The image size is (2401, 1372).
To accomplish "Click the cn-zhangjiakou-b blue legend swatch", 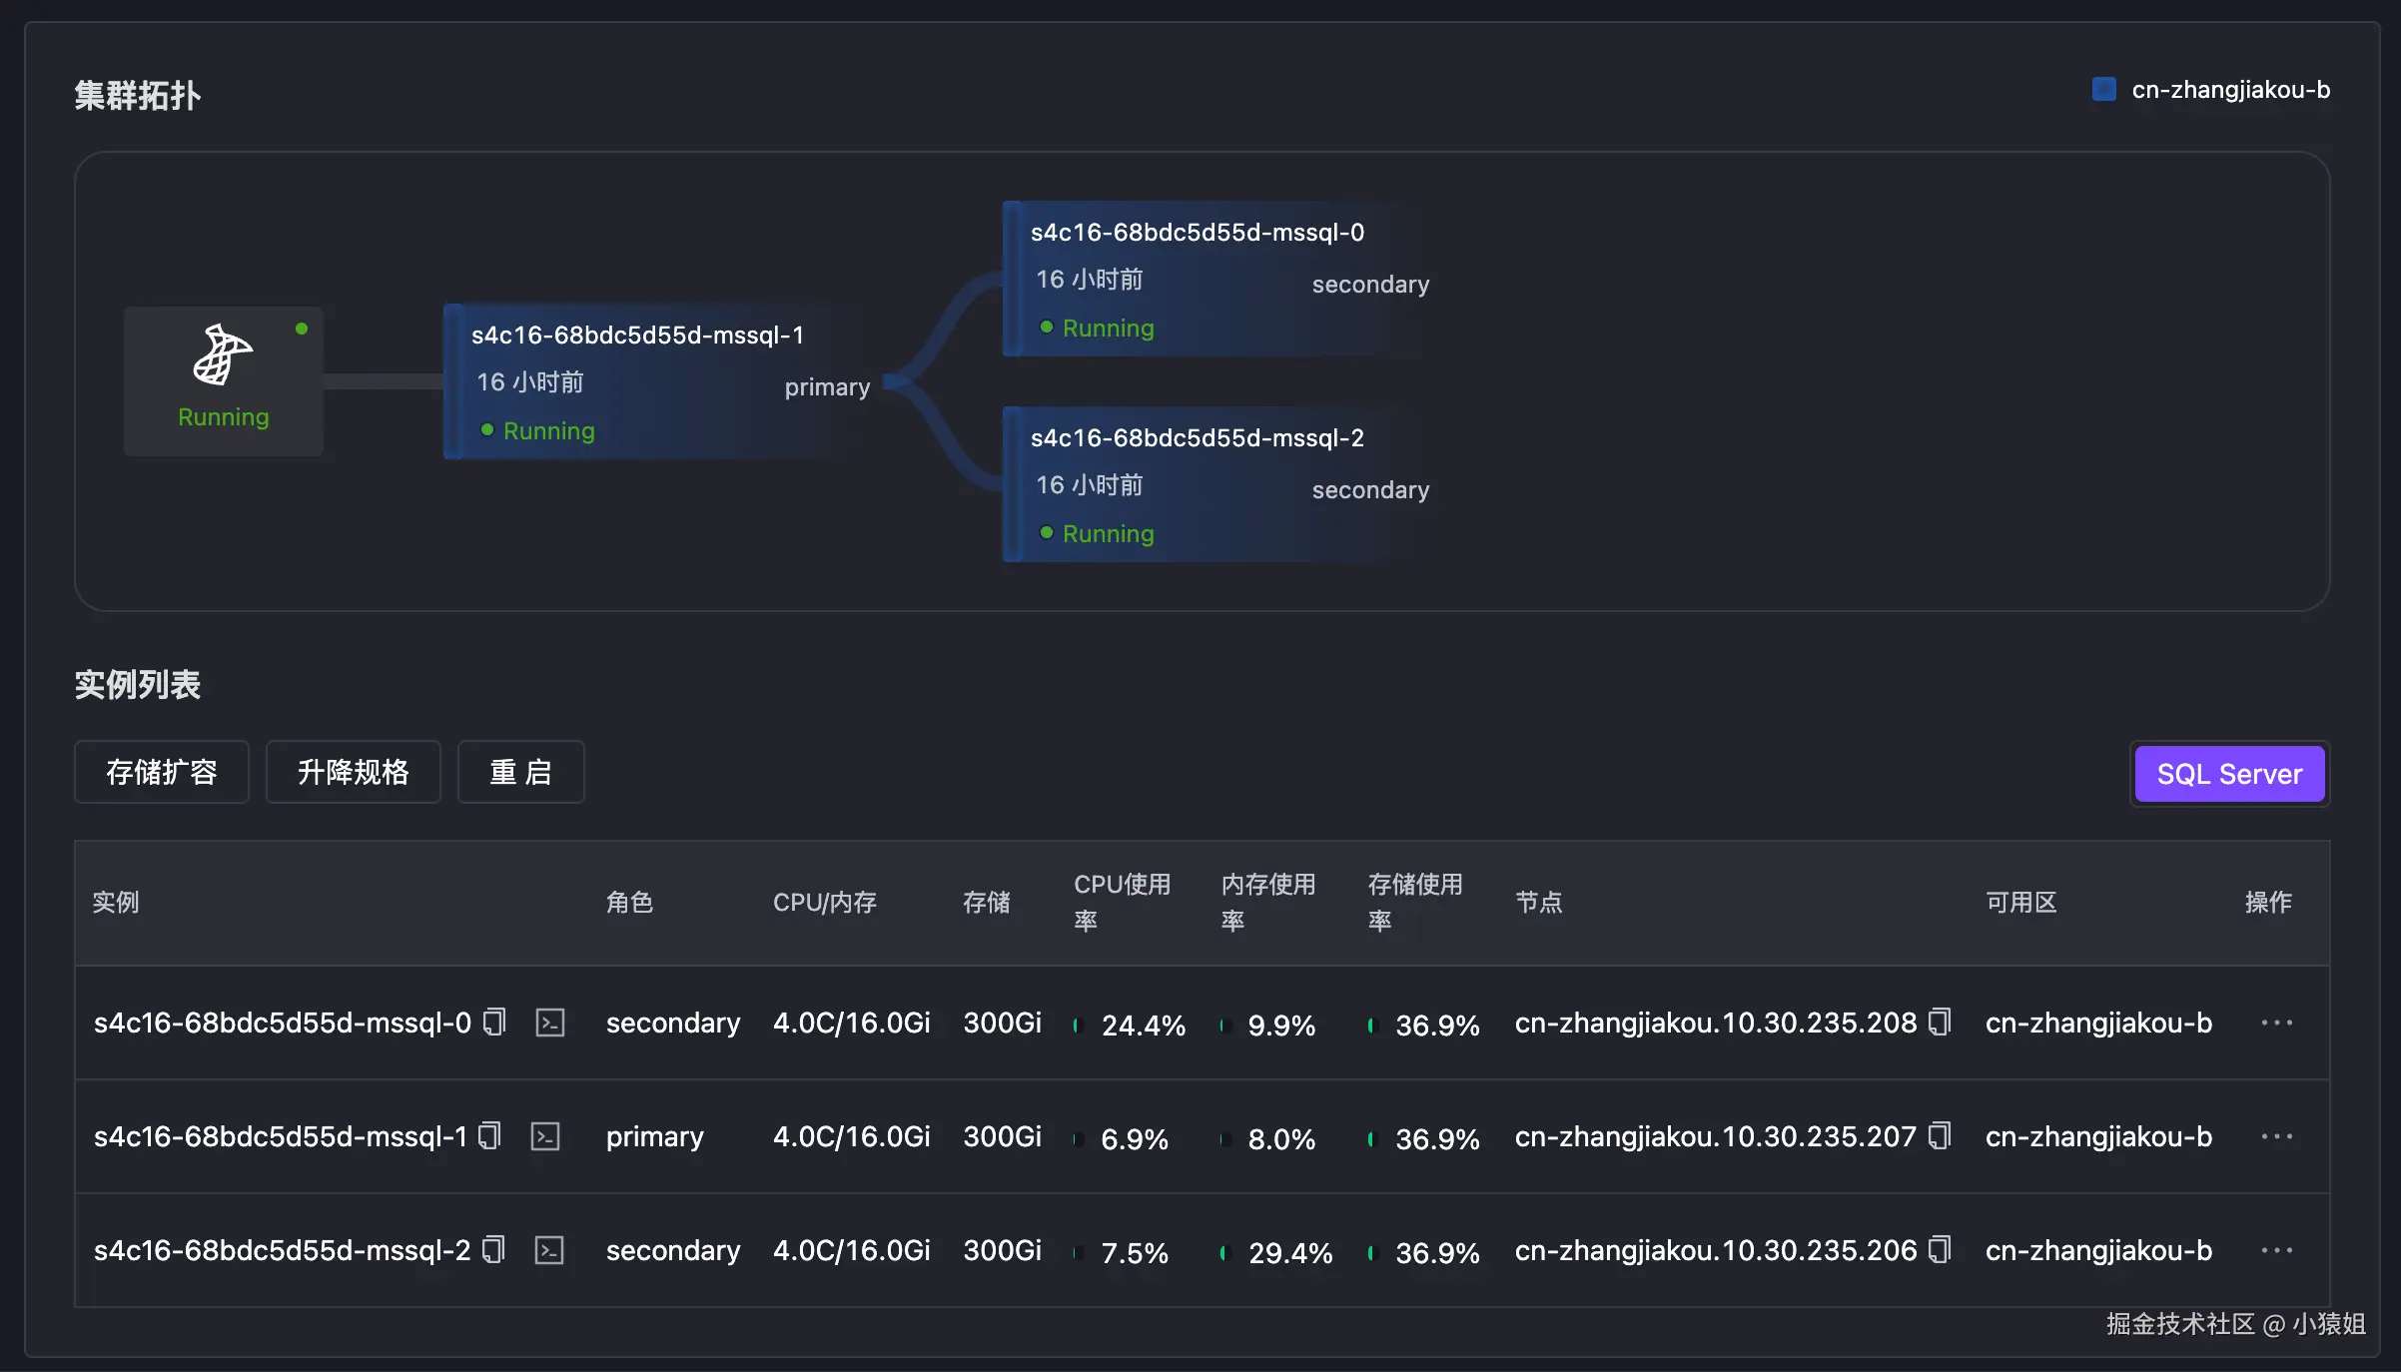I will (2103, 89).
